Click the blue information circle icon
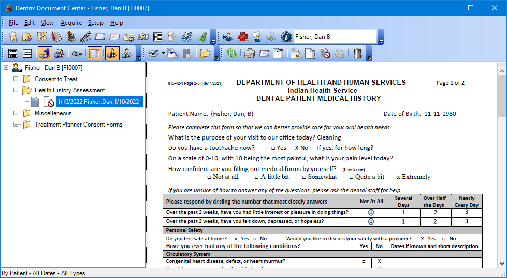 (286, 37)
